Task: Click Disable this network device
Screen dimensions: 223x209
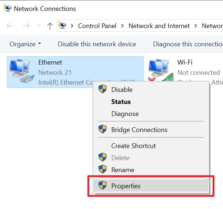Action: 97,44
